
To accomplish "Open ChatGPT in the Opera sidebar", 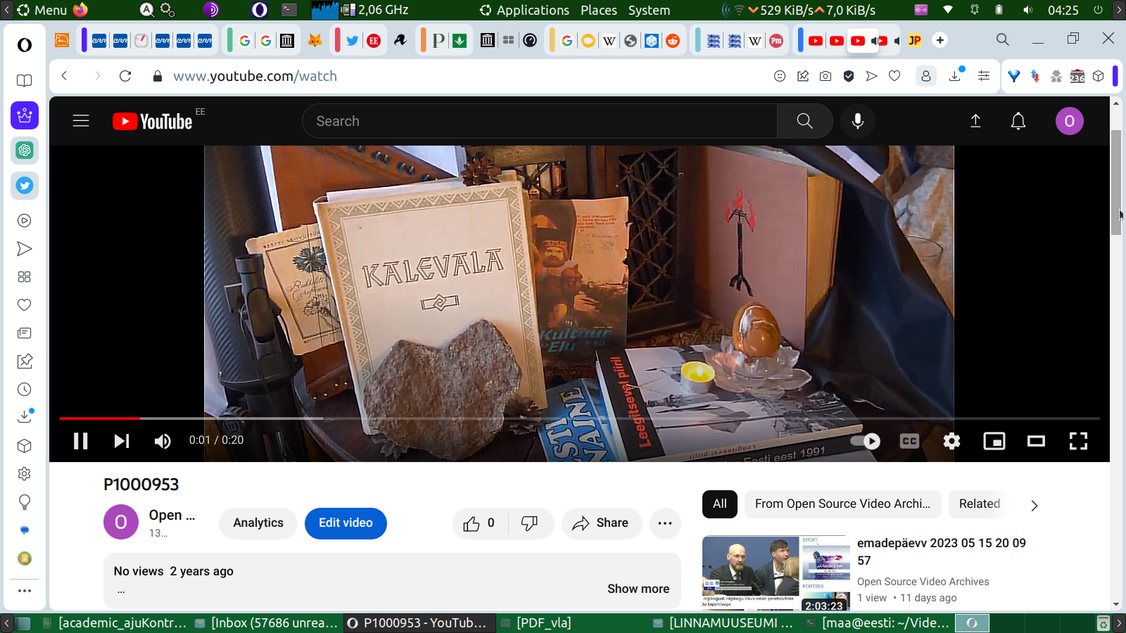I will pos(25,151).
